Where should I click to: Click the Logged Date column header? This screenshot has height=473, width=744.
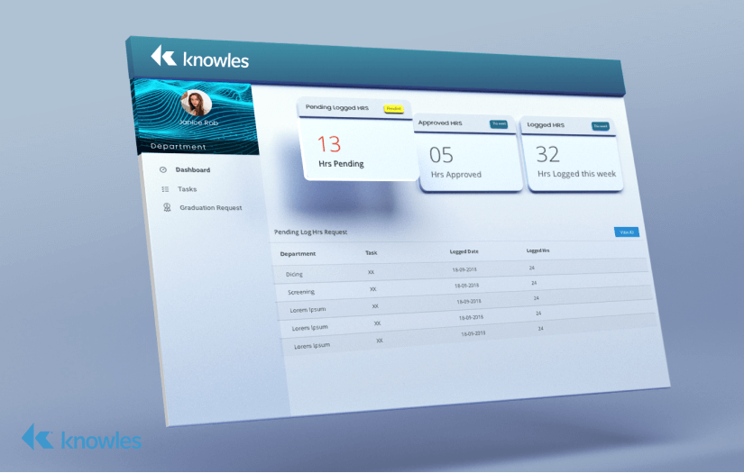pyautogui.click(x=464, y=251)
